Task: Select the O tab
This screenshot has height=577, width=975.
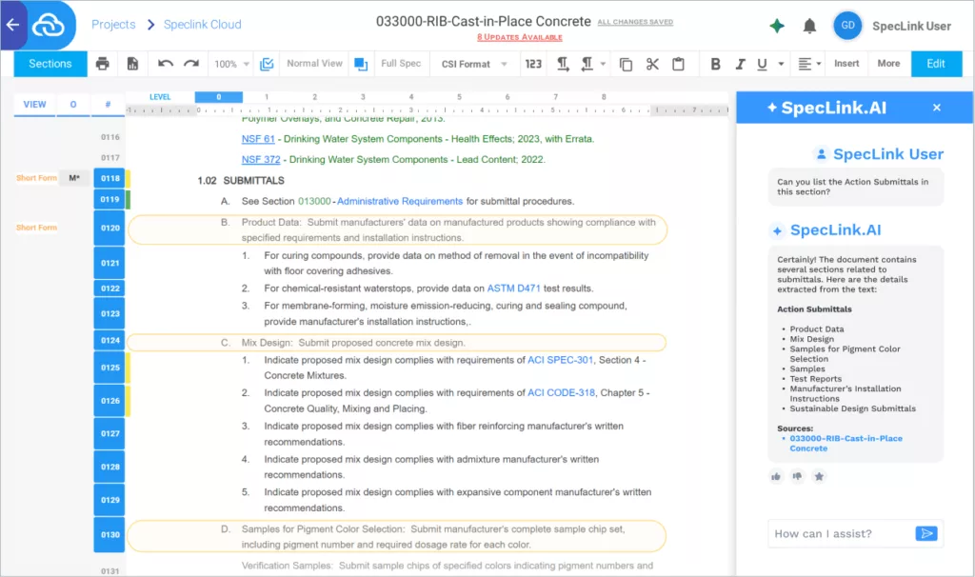Action: (x=73, y=105)
